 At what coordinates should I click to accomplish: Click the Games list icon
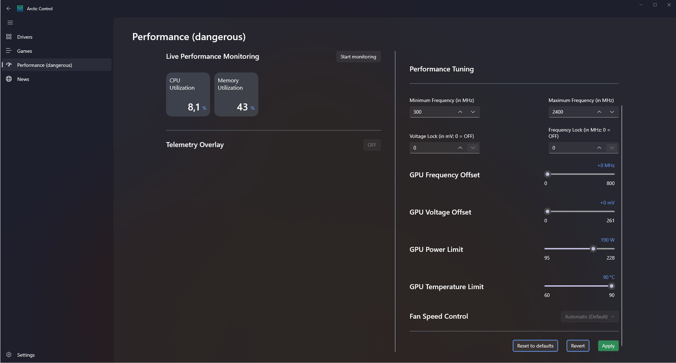(9, 51)
